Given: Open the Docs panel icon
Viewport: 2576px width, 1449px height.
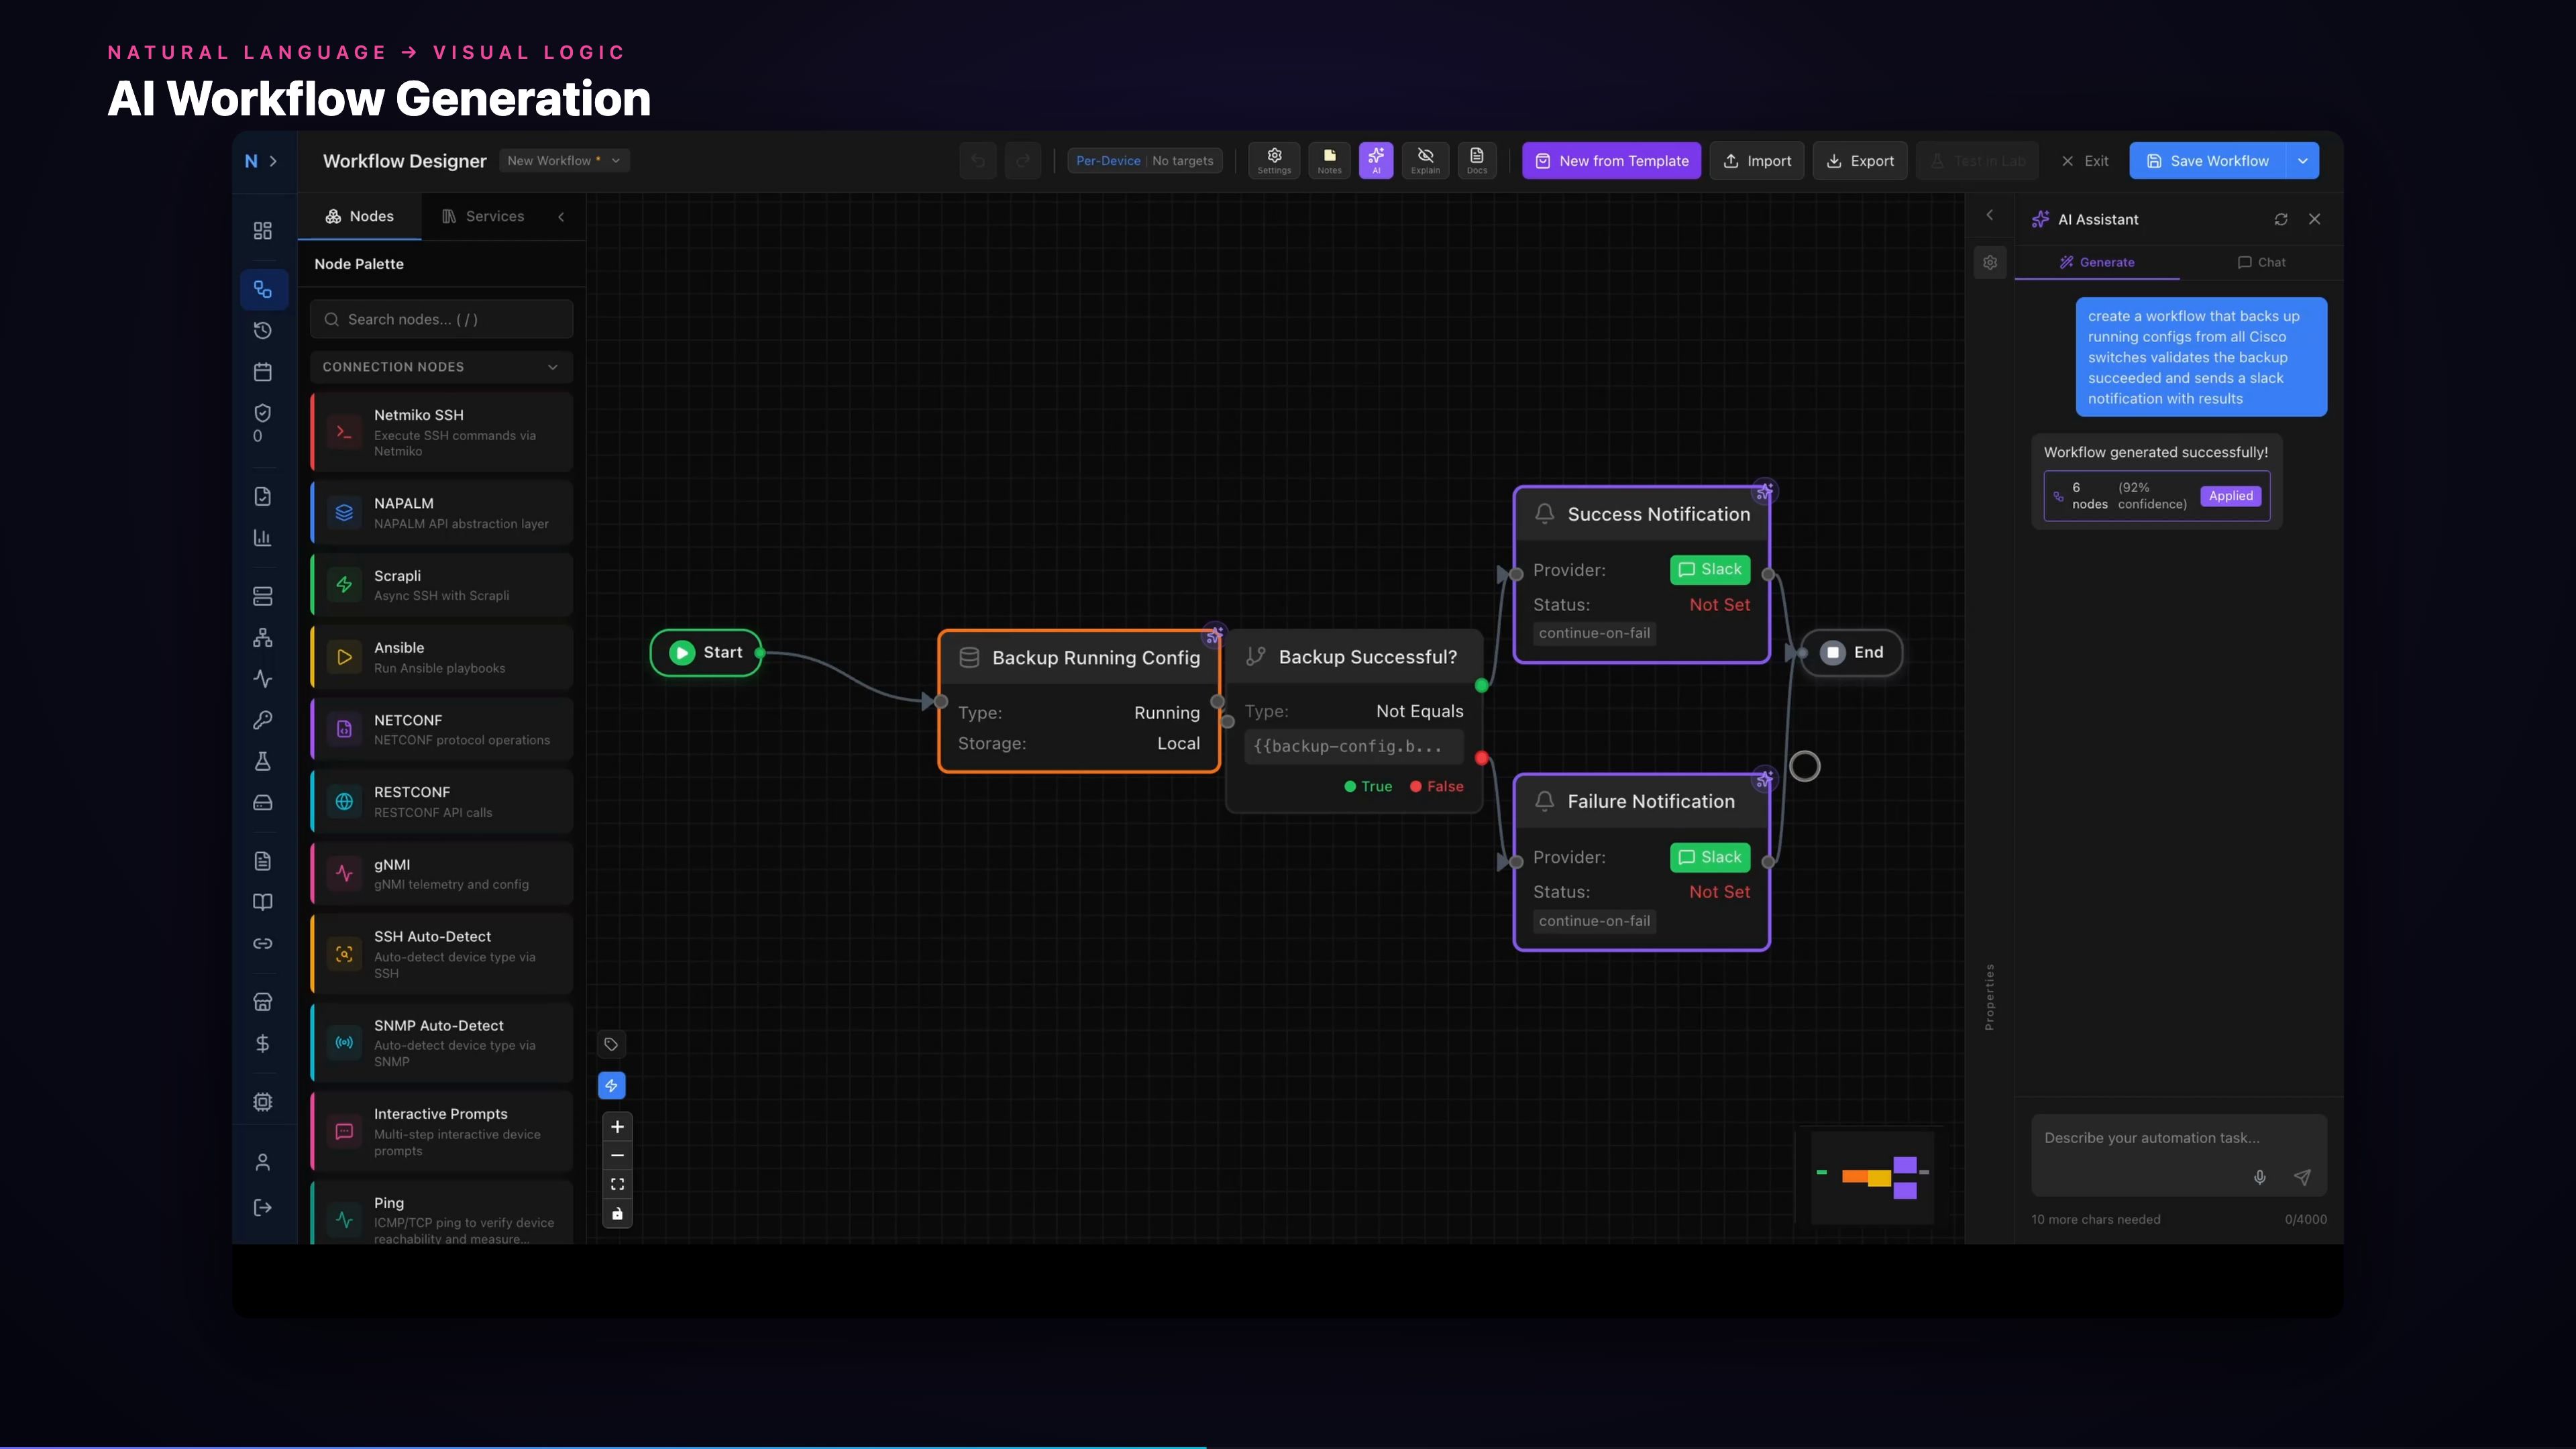Looking at the screenshot, I should tap(1477, 160).
